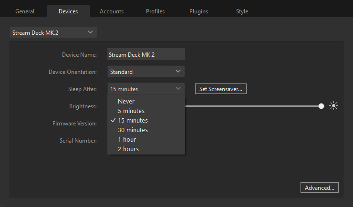The width and height of the screenshot is (353, 207).
Task: Switch to the Style tab
Action: coord(242,11)
